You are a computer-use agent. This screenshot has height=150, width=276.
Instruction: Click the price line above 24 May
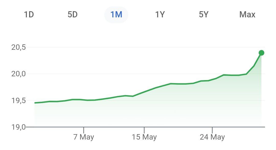tap(212, 79)
